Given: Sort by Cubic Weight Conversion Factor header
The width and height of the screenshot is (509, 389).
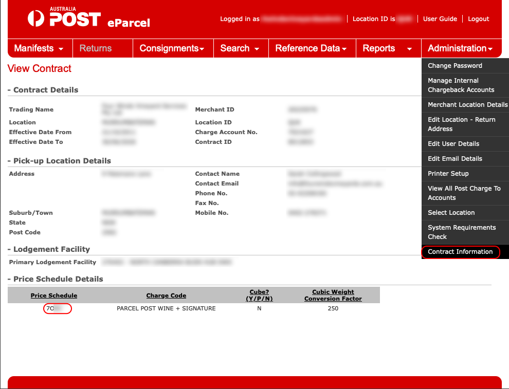Looking at the screenshot, I should coord(333,295).
